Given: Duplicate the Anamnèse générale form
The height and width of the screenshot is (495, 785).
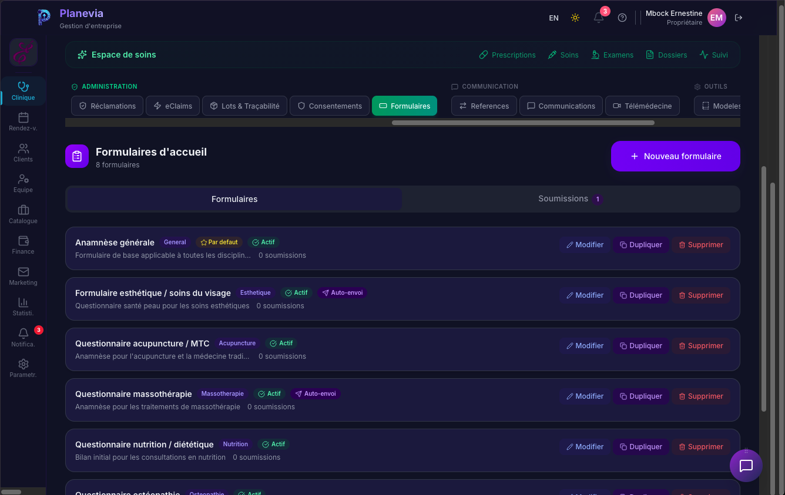Looking at the screenshot, I should [x=641, y=245].
